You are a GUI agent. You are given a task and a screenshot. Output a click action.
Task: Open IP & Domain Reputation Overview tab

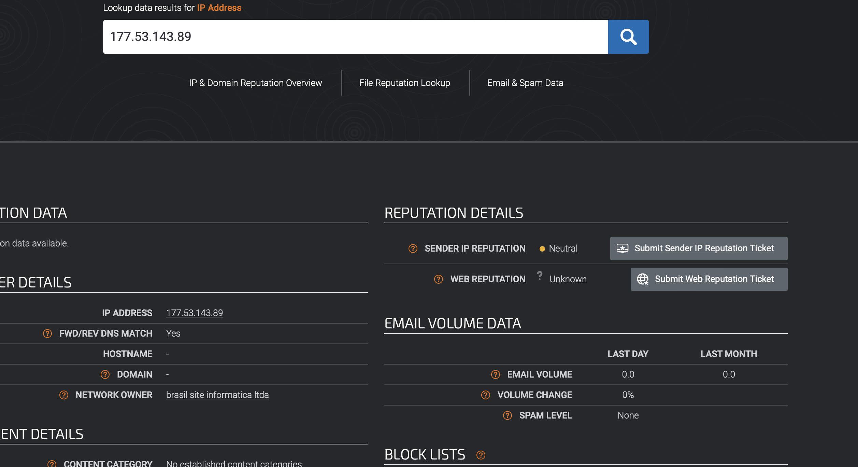255,83
